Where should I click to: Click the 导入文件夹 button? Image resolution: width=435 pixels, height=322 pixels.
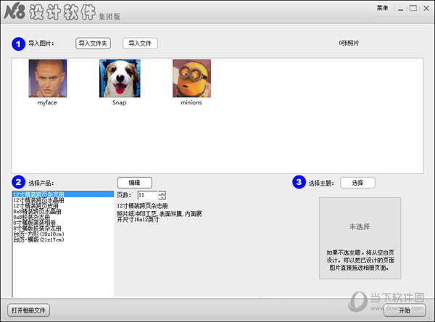pyautogui.click(x=94, y=44)
